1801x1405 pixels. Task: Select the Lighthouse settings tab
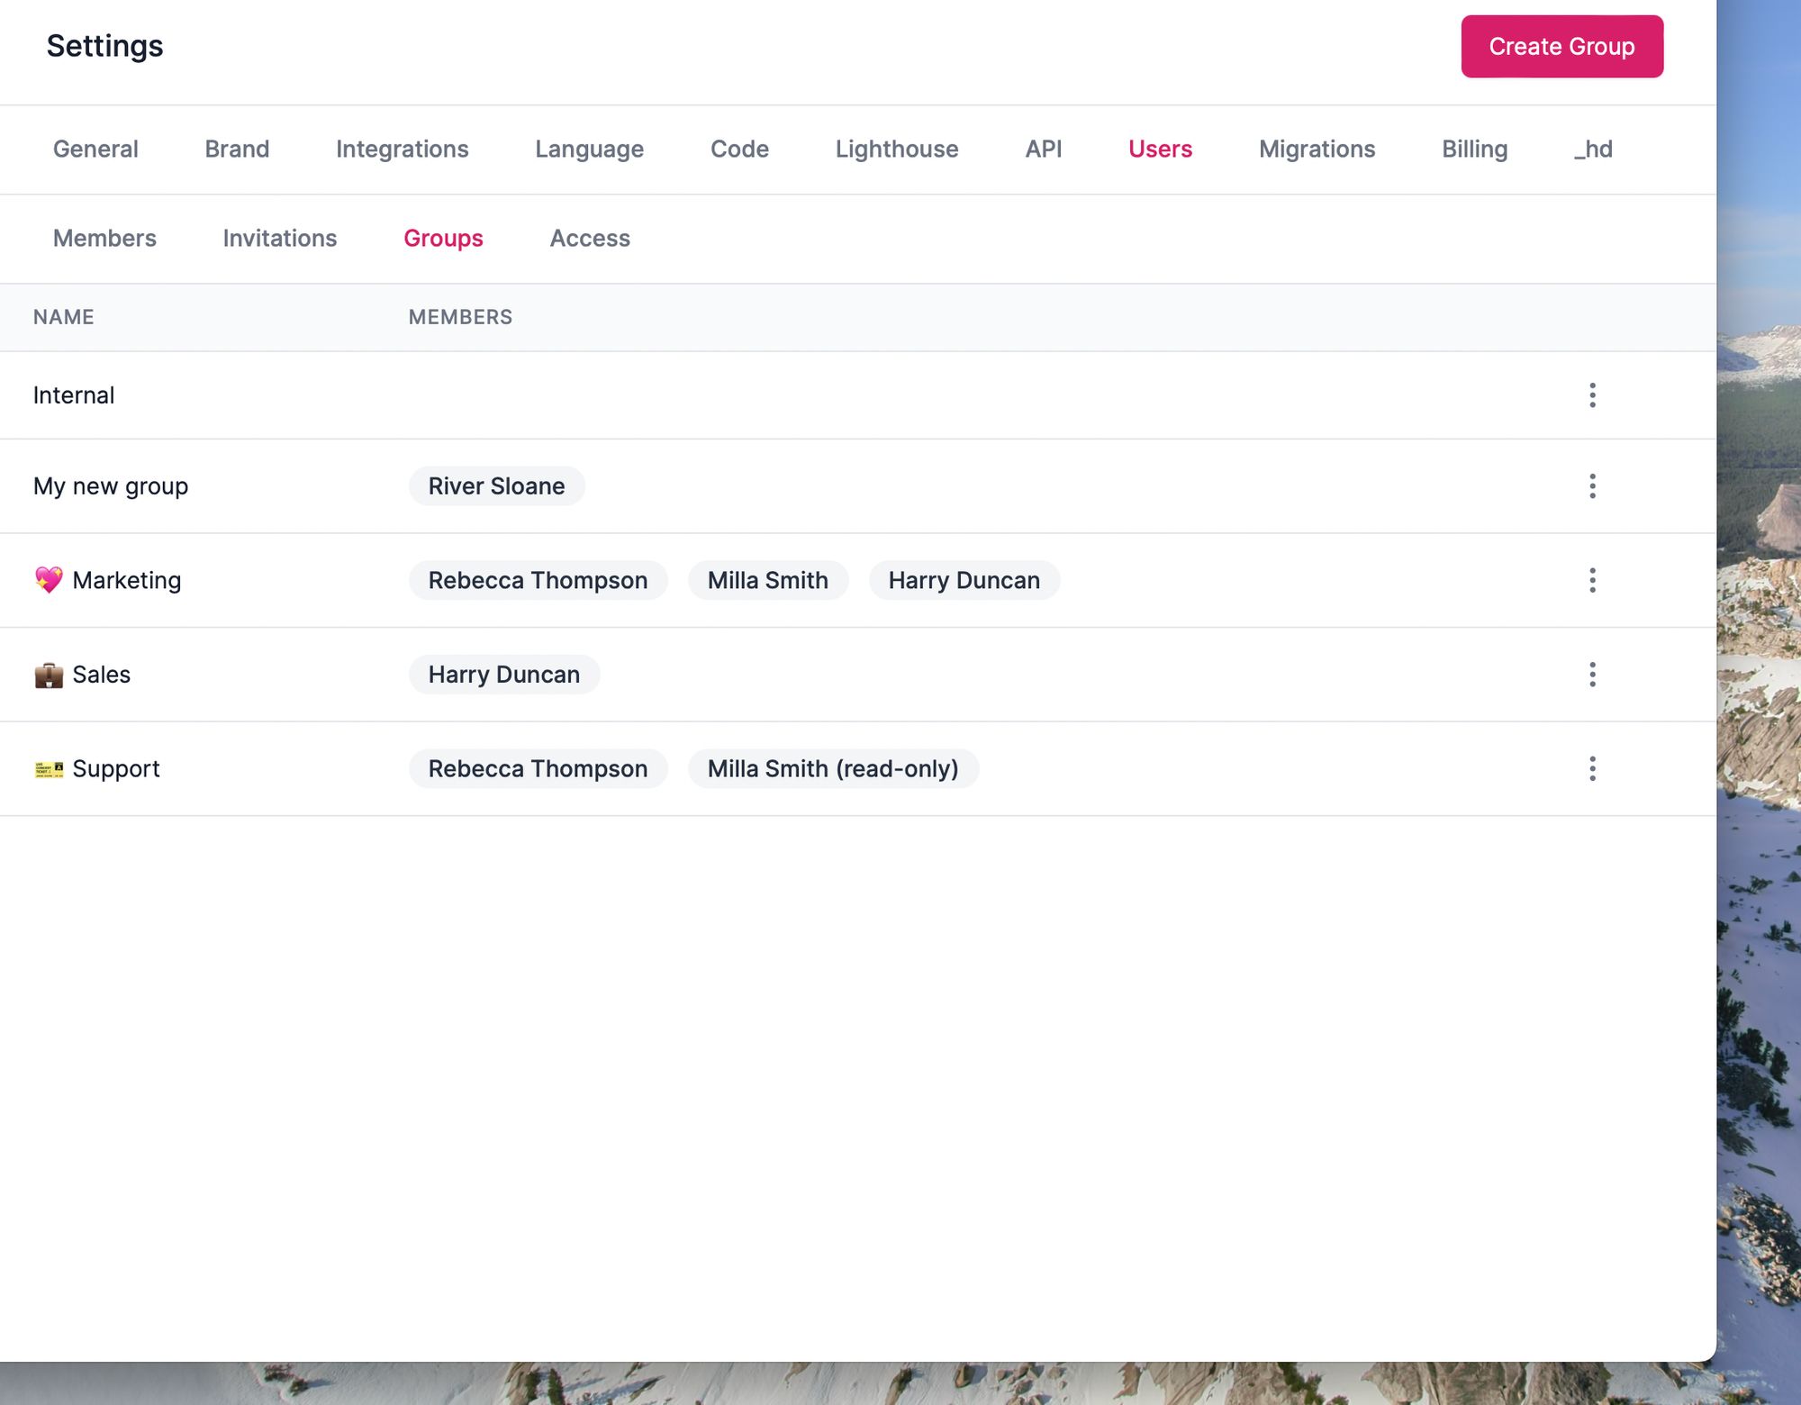[896, 150]
